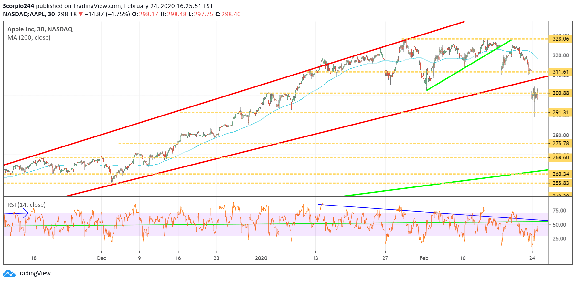Image resolution: width=576 pixels, height=282 pixels.
Task: Click the NASDAQ:AAPL, 30 symbol in header
Action: click(x=29, y=14)
